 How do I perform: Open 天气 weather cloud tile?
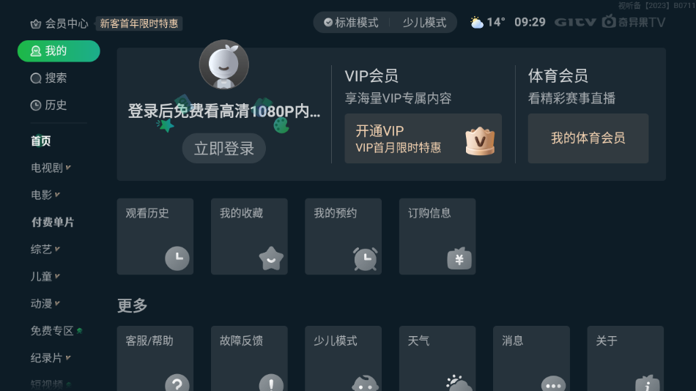coord(437,359)
